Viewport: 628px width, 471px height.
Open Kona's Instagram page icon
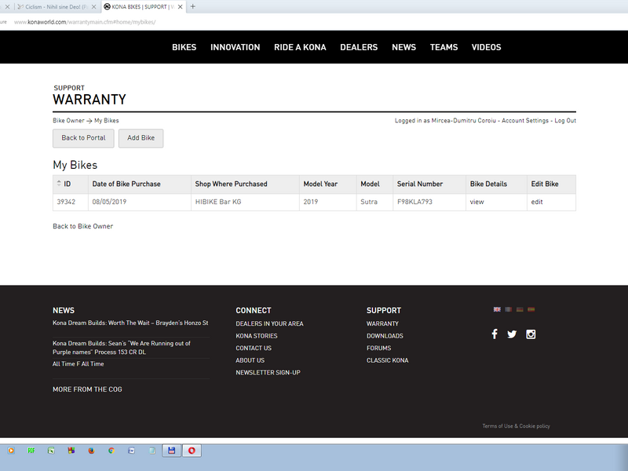pyautogui.click(x=531, y=334)
